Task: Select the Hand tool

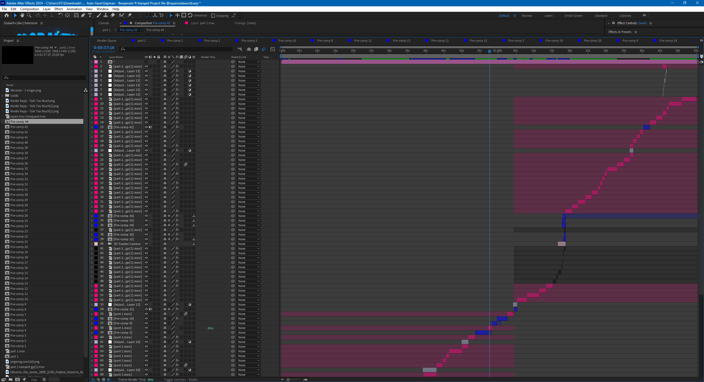Action: click(x=22, y=15)
